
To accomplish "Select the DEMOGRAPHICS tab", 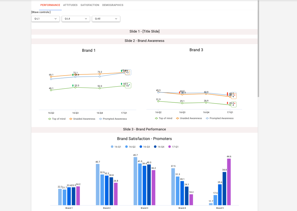I will pyautogui.click(x=113, y=5).
